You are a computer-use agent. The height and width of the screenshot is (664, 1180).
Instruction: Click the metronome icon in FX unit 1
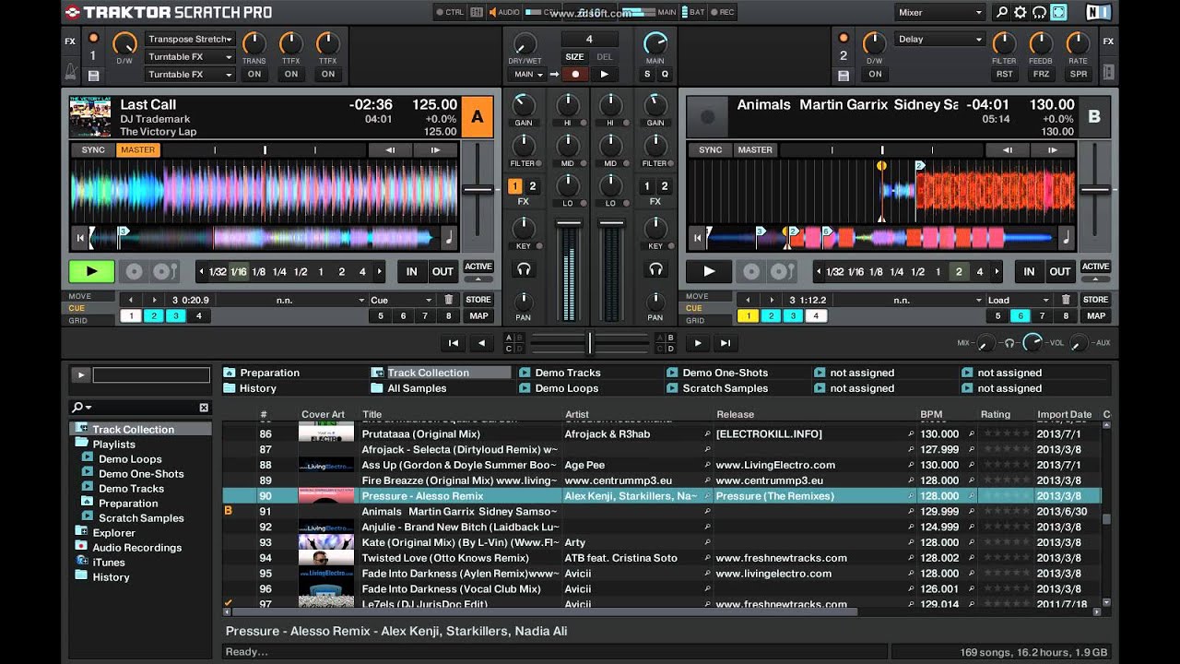click(71, 72)
